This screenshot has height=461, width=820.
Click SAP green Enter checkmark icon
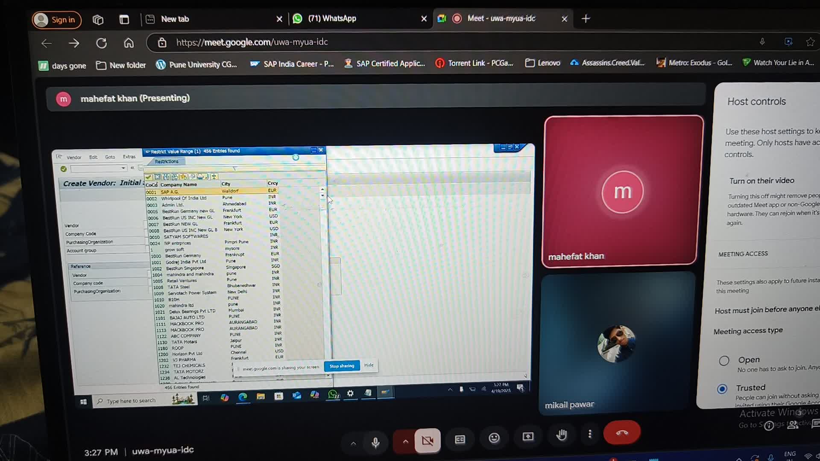tap(64, 169)
